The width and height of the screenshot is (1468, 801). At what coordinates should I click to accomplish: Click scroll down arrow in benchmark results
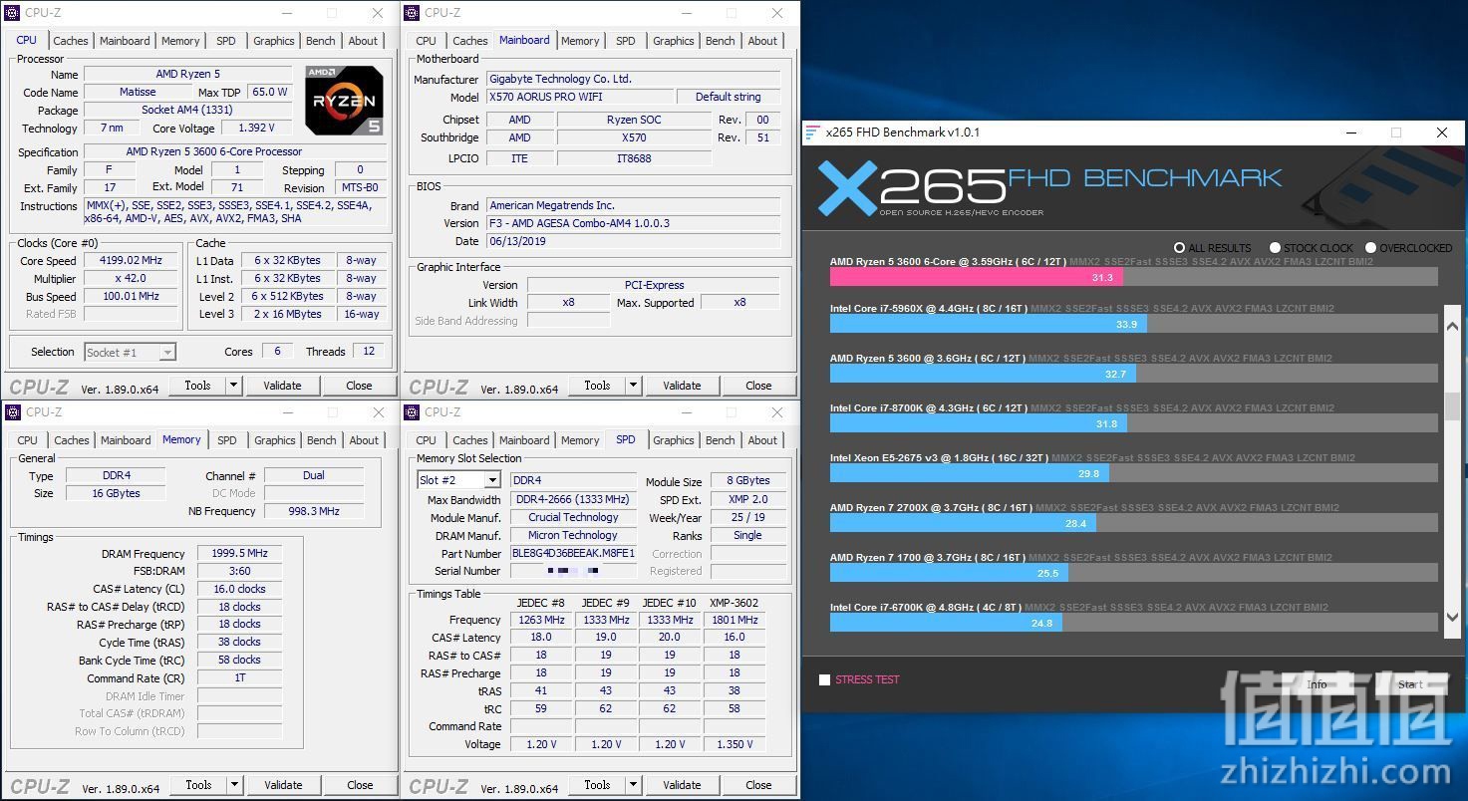click(1452, 618)
